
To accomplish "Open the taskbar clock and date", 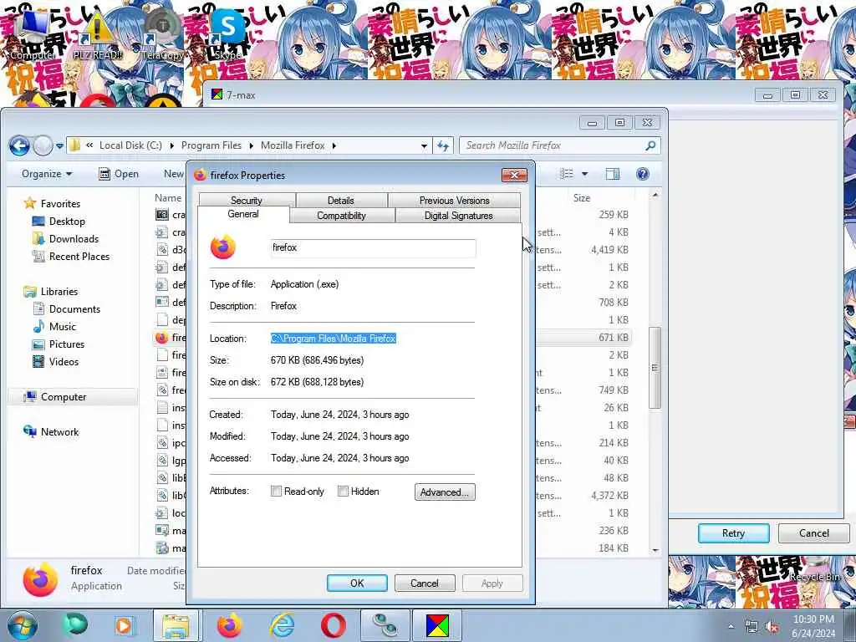I will [813, 626].
